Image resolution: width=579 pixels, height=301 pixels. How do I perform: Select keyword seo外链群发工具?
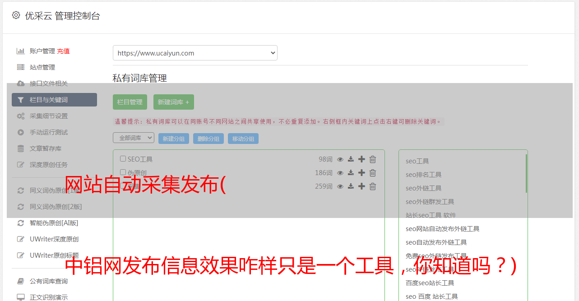pyautogui.click(x=430, y=202)
